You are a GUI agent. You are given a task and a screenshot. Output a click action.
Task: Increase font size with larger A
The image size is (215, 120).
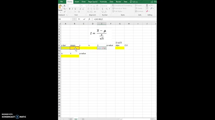point(80,9)
